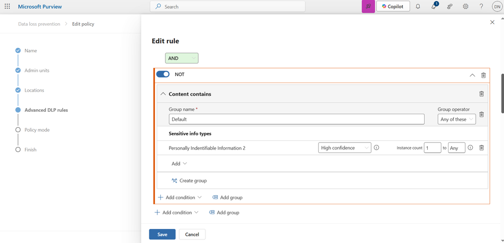Delete the Content contains condition

(x=481, y=94)
